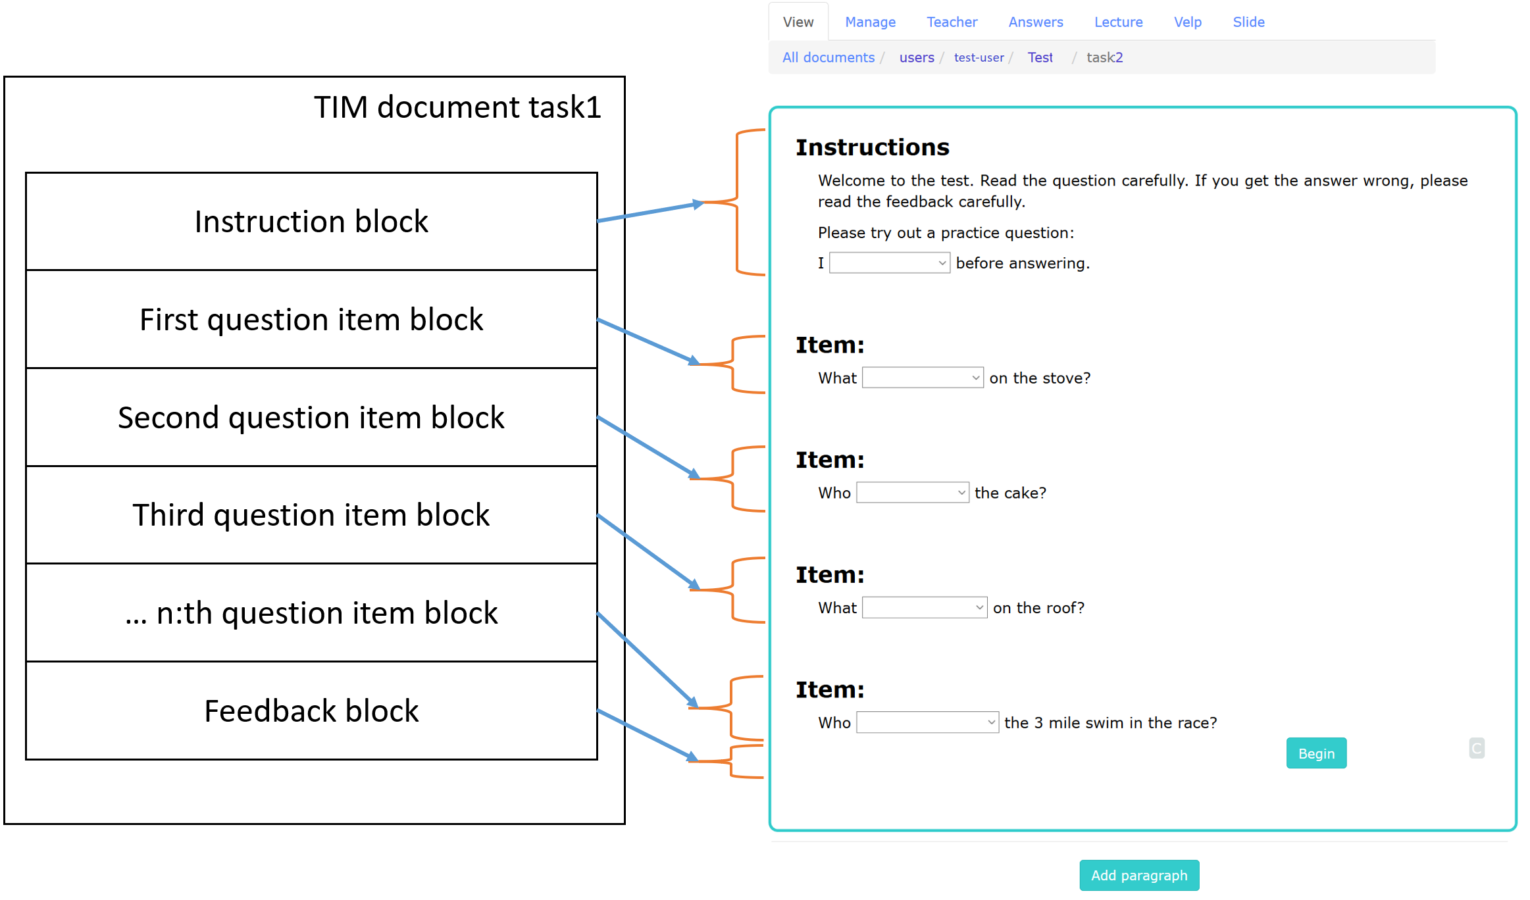1530x900 pixels.
Task: Open the practice question dropdown after 'I'
Action: pos(889,263)
